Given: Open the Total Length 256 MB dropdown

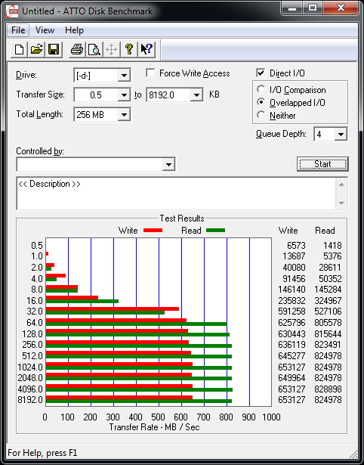Looking at the screenshot, I should (x=124, y=114).
